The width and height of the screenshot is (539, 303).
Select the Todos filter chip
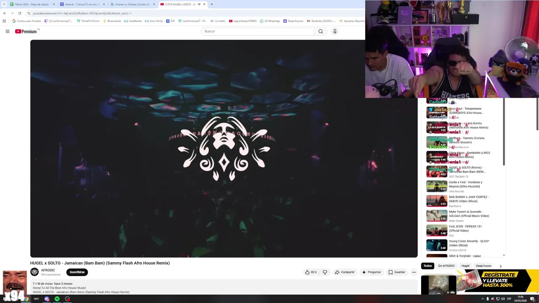coord(428,266)
